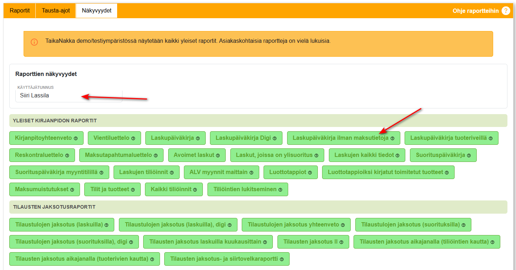Open the Käyttäjätunnus user selector
This screenshot has width=516, height=270.
click(69, 96)
